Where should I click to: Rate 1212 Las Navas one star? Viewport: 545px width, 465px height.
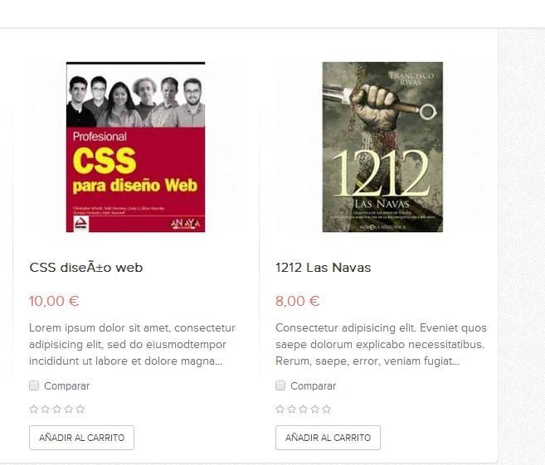pos(280,409)
